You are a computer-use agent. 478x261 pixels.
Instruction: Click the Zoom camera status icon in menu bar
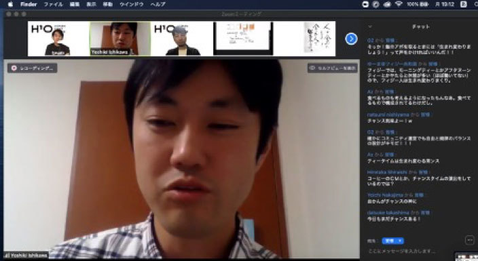[x=365, y=4]
